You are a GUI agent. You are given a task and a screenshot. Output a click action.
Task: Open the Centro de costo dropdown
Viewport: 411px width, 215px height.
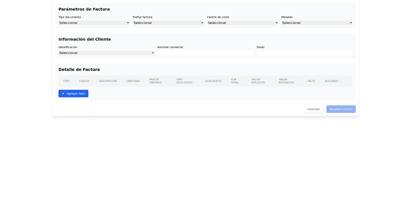point(242,23)
